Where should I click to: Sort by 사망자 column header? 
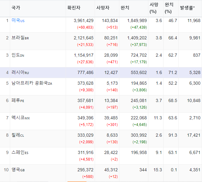click(x=103, y=8)
